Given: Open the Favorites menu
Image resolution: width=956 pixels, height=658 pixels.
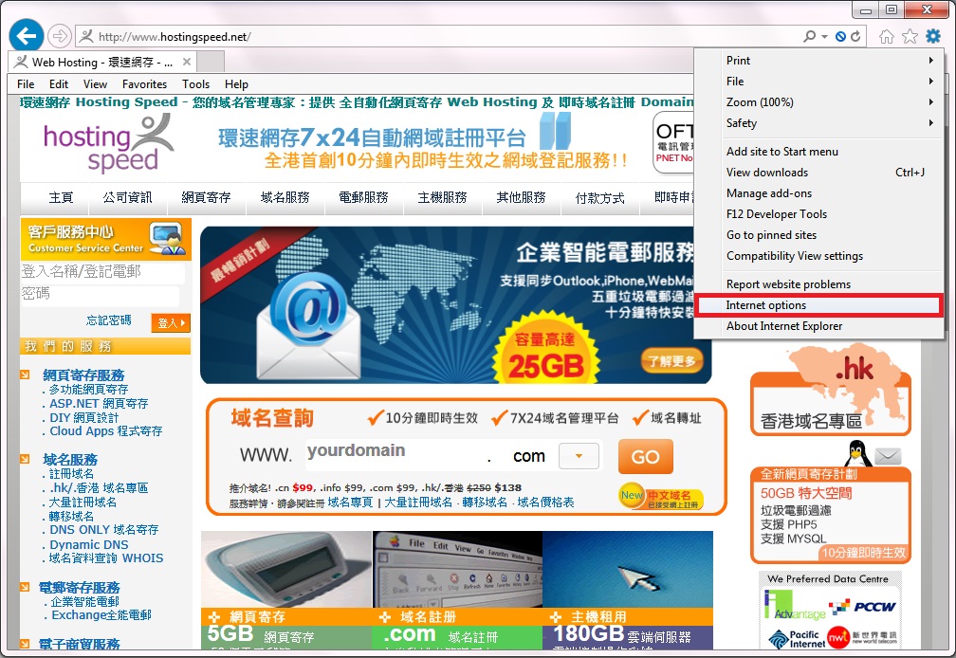Looking at the screenshot, I should click(x=144, y=84).
